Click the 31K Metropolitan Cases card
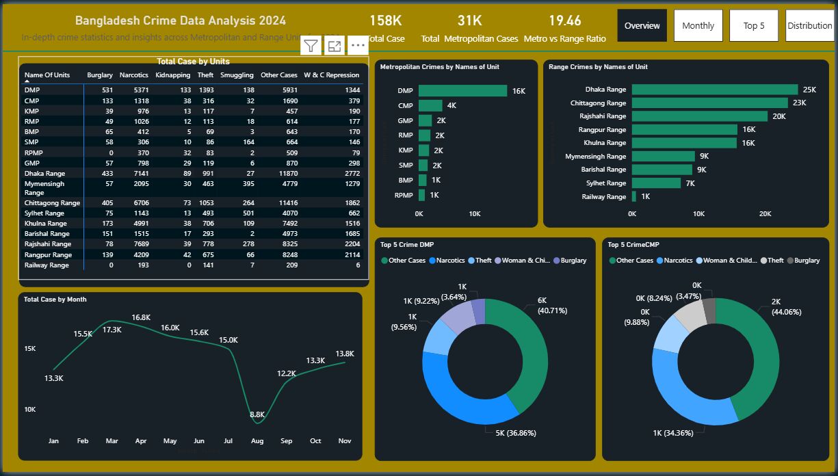The image size is (838, 476). pyautogui.click(x=469, y=29)
